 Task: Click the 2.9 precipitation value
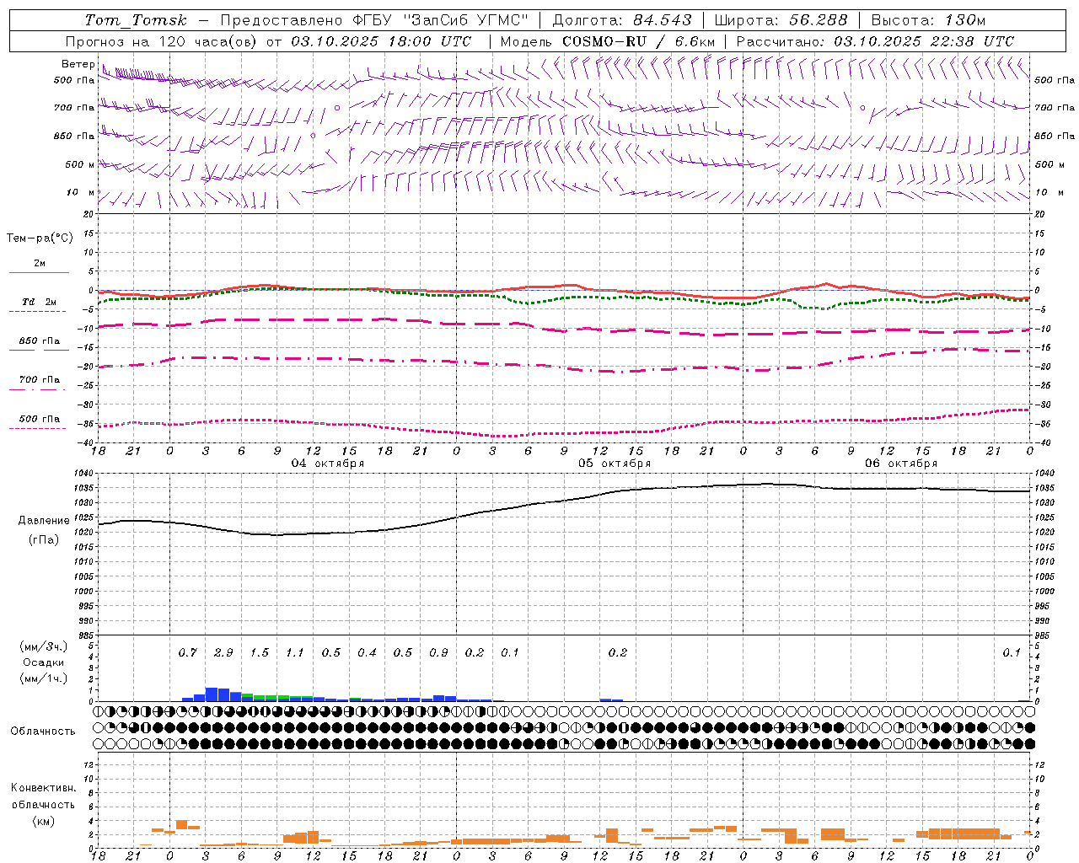[x=223, y=652]
